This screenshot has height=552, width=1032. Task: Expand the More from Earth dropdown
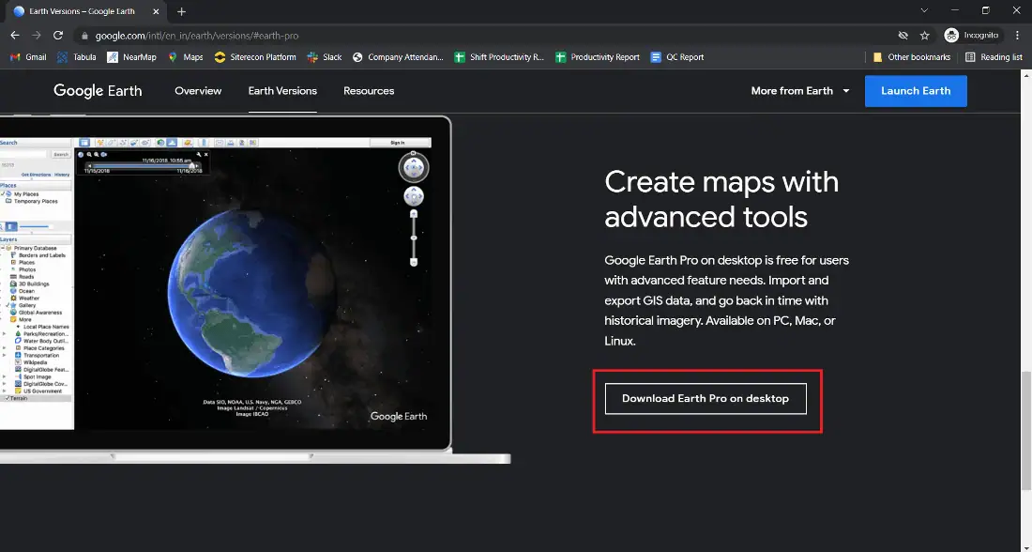tap(800, 91)
